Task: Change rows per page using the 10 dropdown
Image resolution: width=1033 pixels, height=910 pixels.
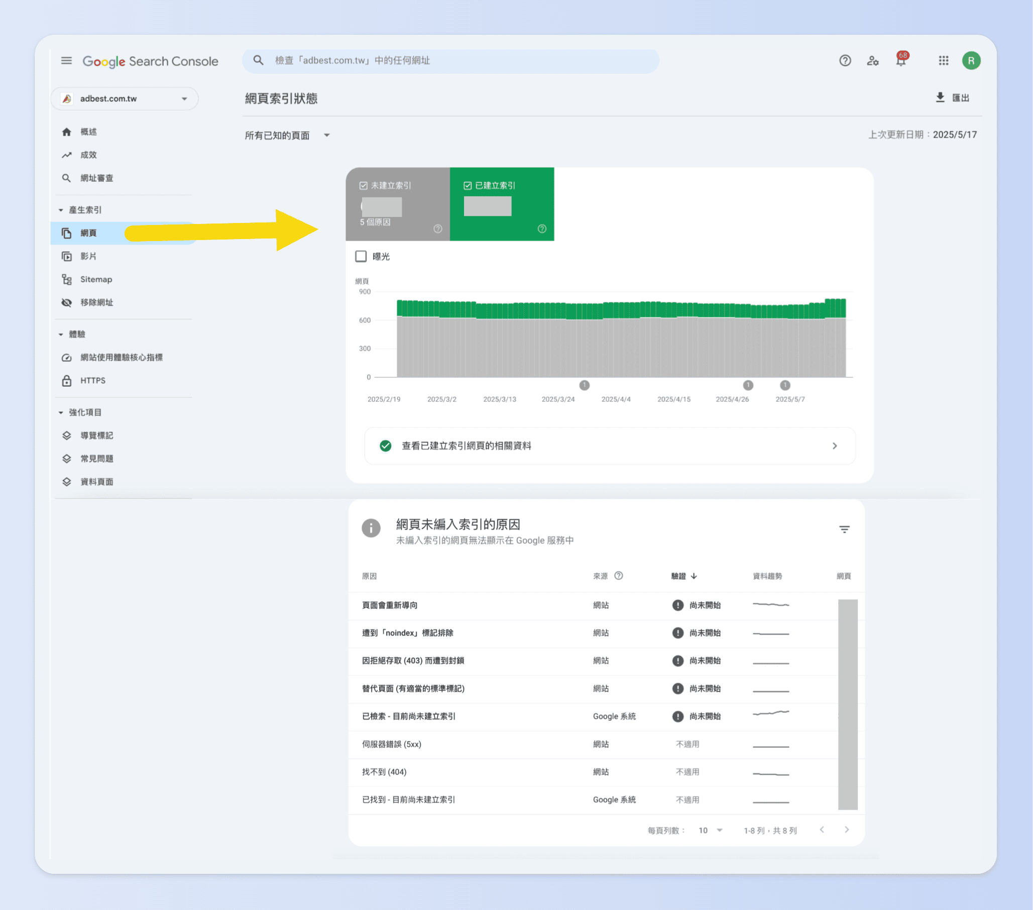Action: pos(710,830)
